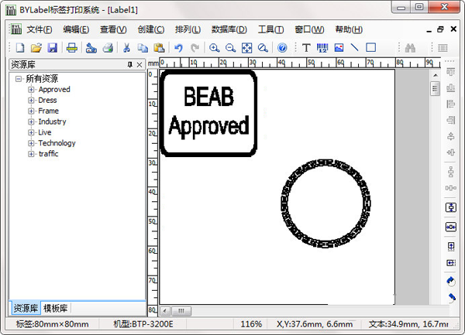Image resolution: width=465 pixels, height=335 pixels.
Task: Select the Image insert tool
Action: 339,47
